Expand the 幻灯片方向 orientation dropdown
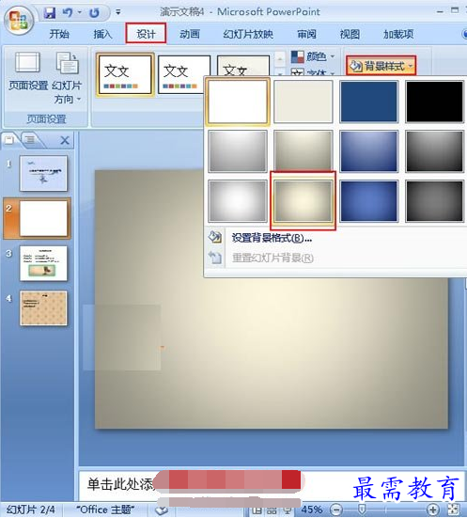 click(x=67, y=78)
